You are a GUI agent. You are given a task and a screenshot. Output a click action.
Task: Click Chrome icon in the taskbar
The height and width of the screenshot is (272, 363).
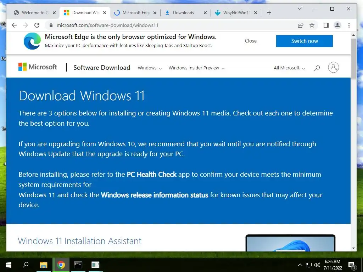click(61, 265)
